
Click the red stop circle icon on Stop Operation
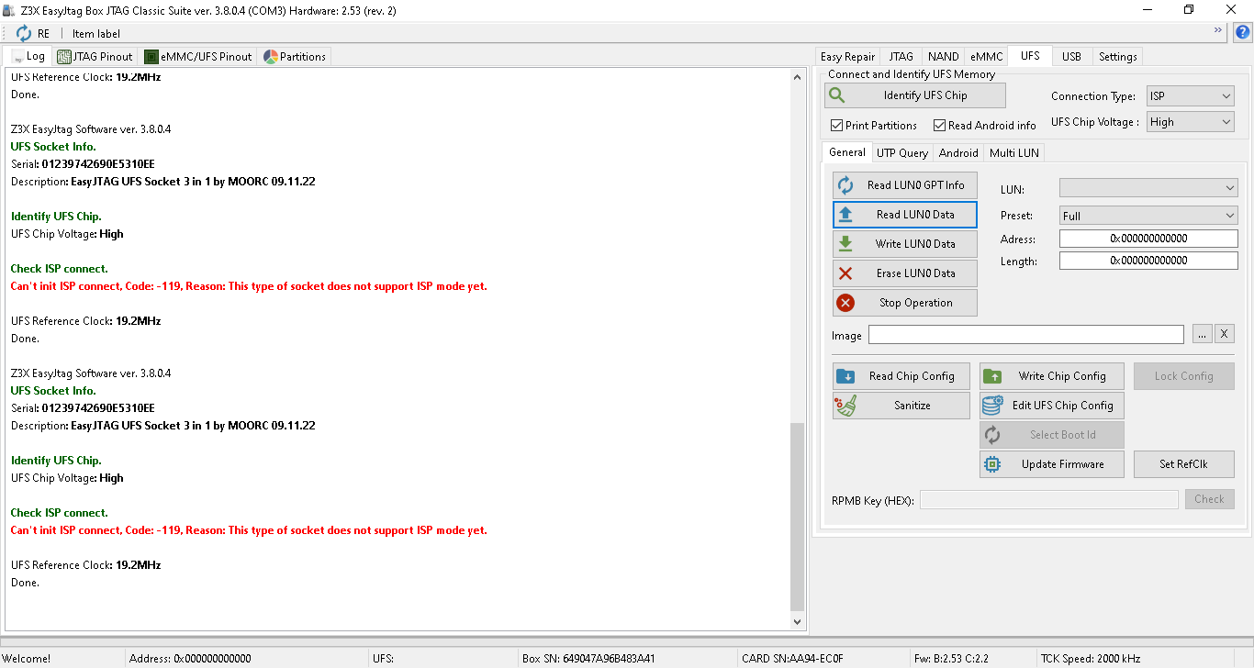(845, 302)
